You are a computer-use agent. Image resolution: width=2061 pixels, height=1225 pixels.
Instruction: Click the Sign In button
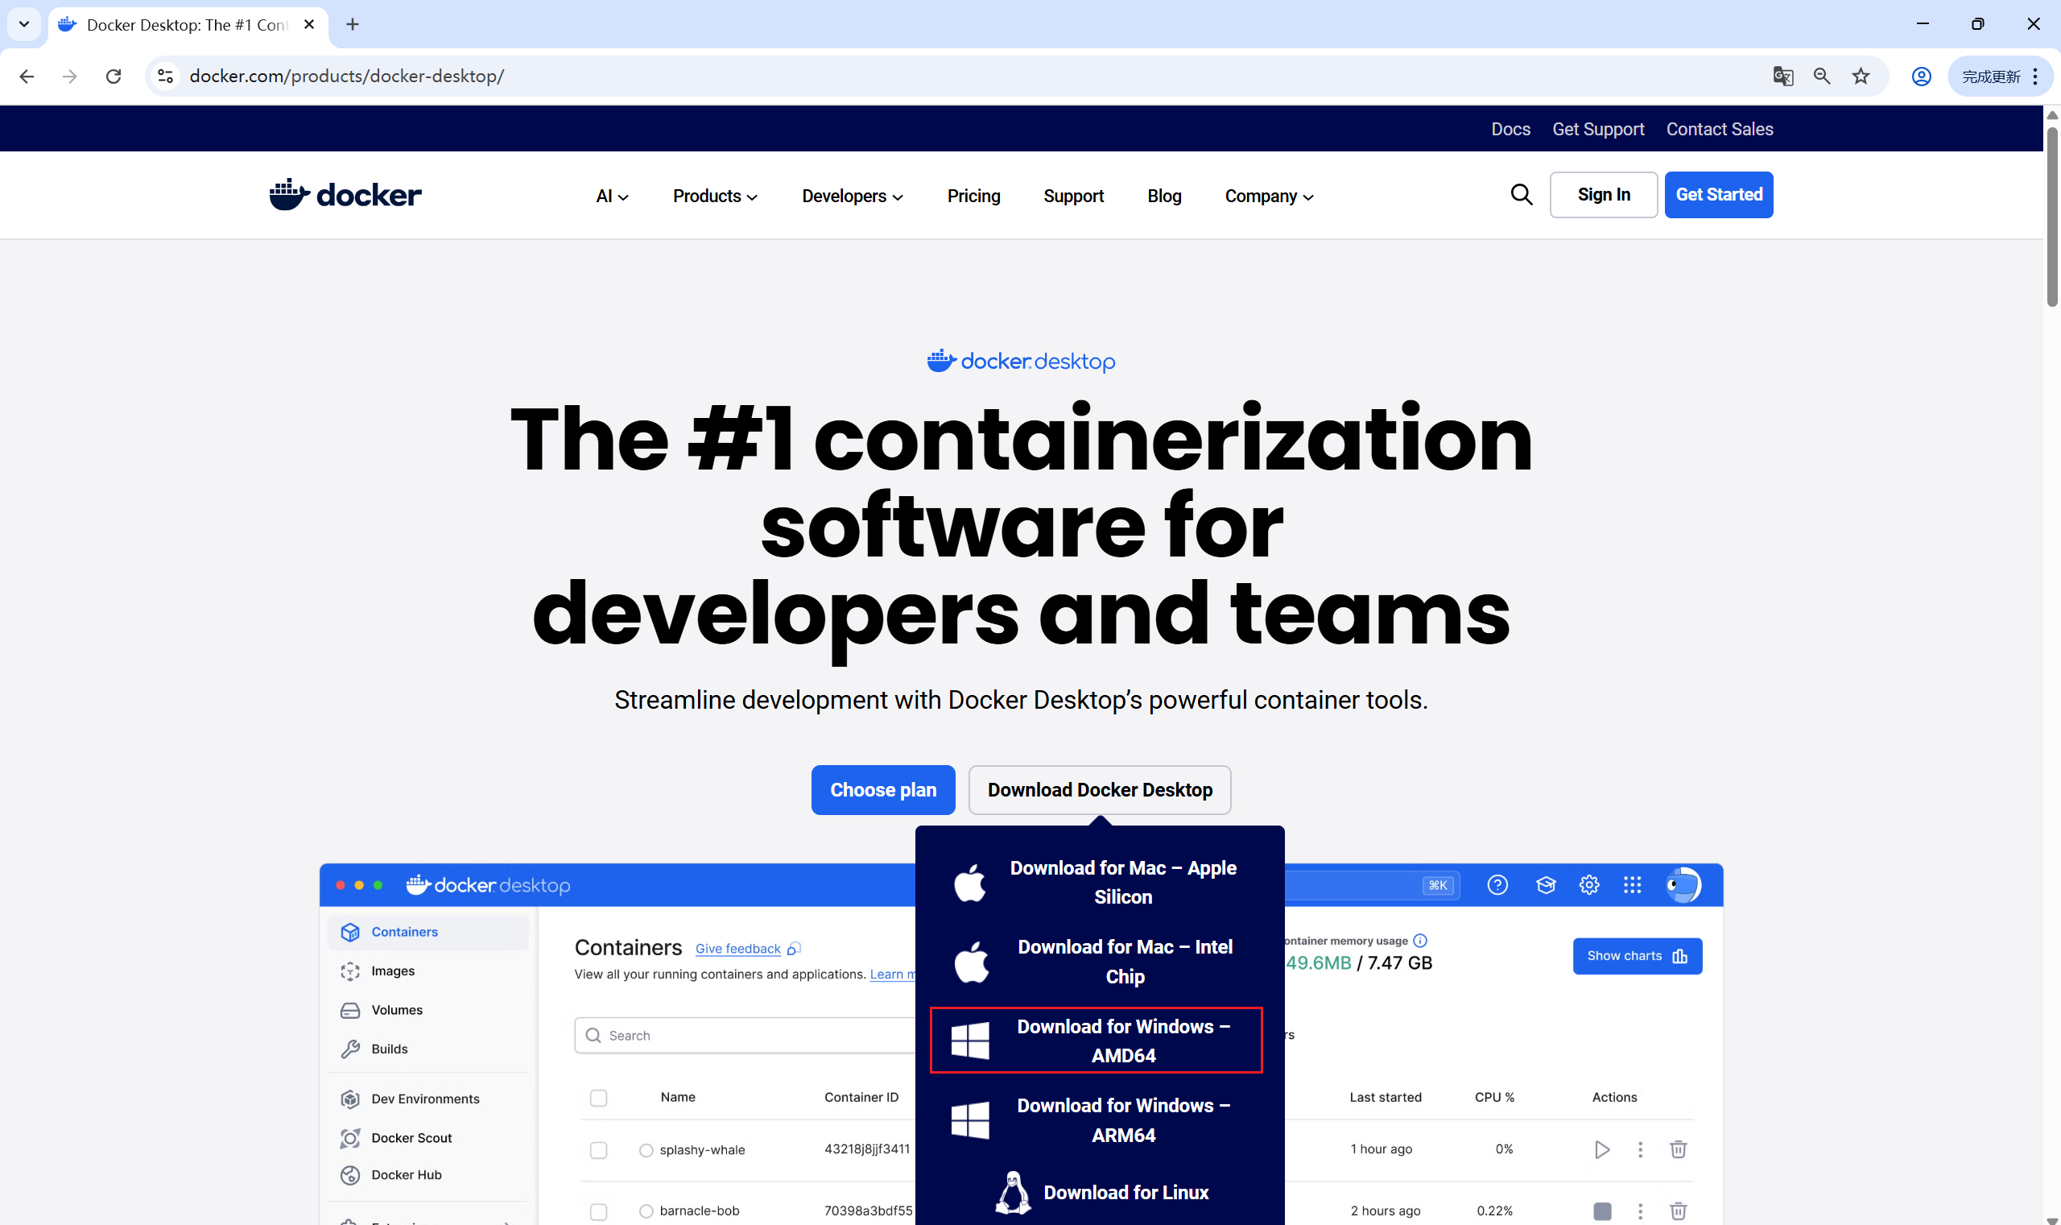1603,195
